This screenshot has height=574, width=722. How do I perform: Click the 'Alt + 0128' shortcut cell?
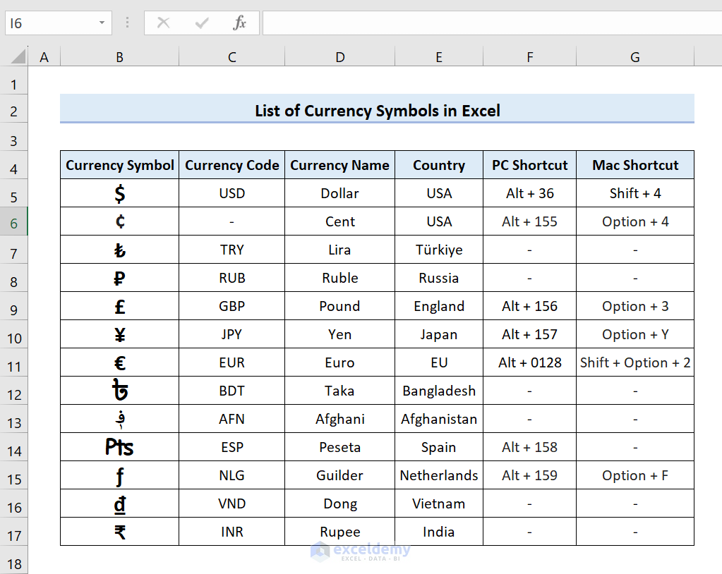point(529,362)
